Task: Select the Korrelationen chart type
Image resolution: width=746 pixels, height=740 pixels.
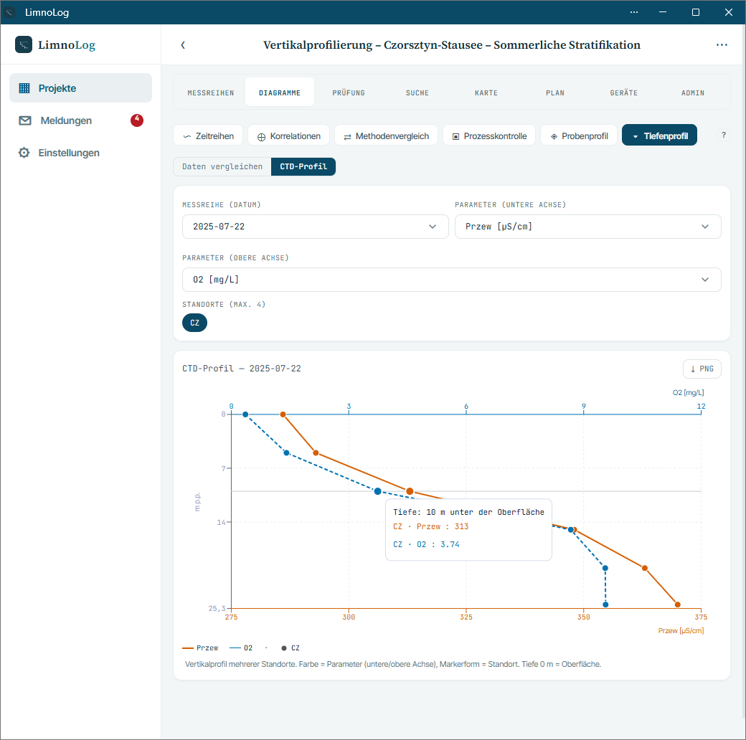Action: (289, 136)
